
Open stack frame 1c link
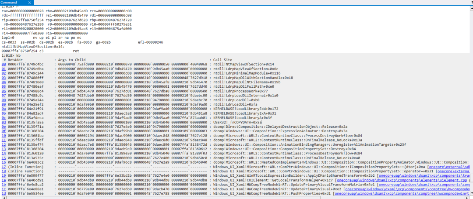tap(4, 189)
